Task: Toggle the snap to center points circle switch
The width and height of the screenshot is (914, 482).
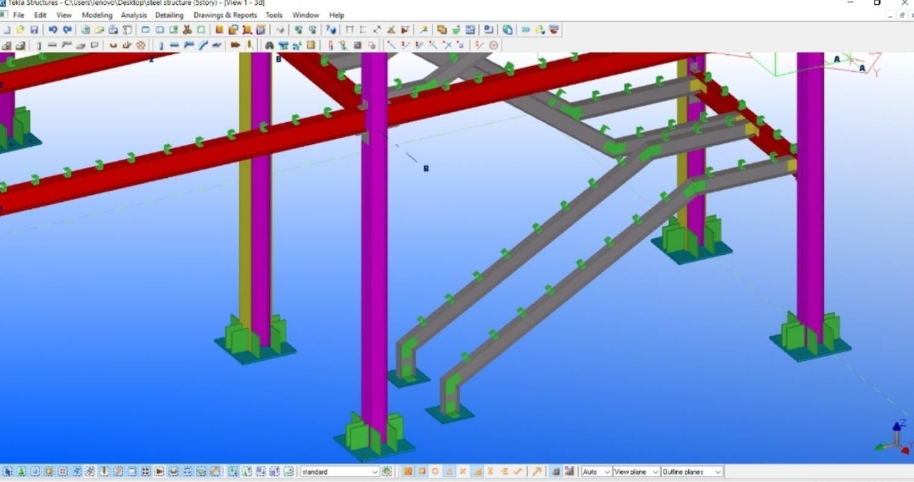Action: pos(435,472)
